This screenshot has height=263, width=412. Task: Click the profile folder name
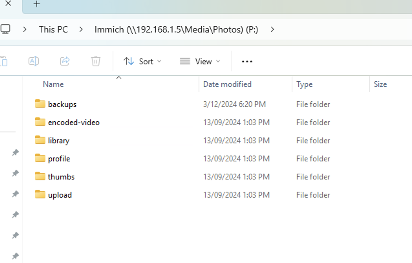[59, 159]
